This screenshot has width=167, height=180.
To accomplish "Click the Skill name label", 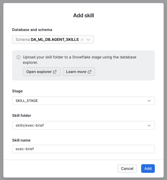I will 21,140.
